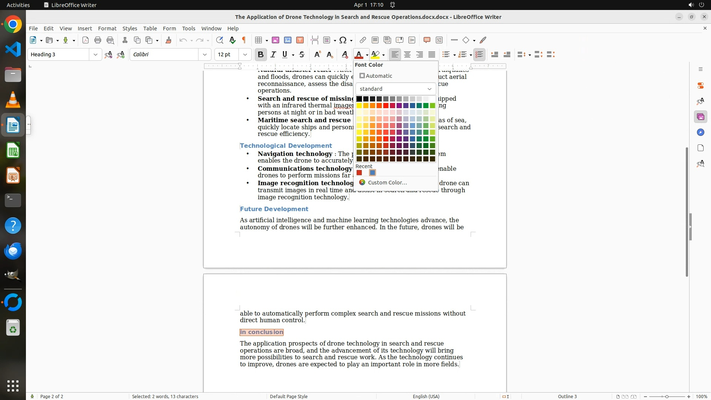711x400 pixels.
Task: Open the Tools menu
Action: 188,29
